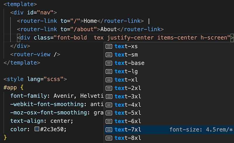
Task: Click the icon beside text-5xl suggestion
Action: (x=109, y=113)
